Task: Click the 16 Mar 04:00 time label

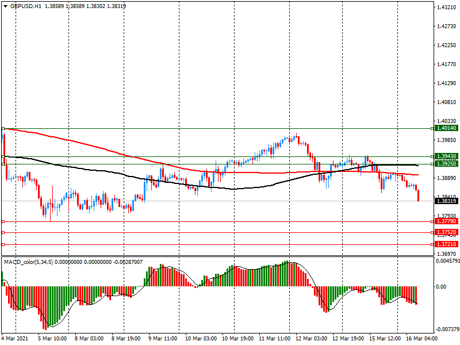Action: click(x=422, y=339)
